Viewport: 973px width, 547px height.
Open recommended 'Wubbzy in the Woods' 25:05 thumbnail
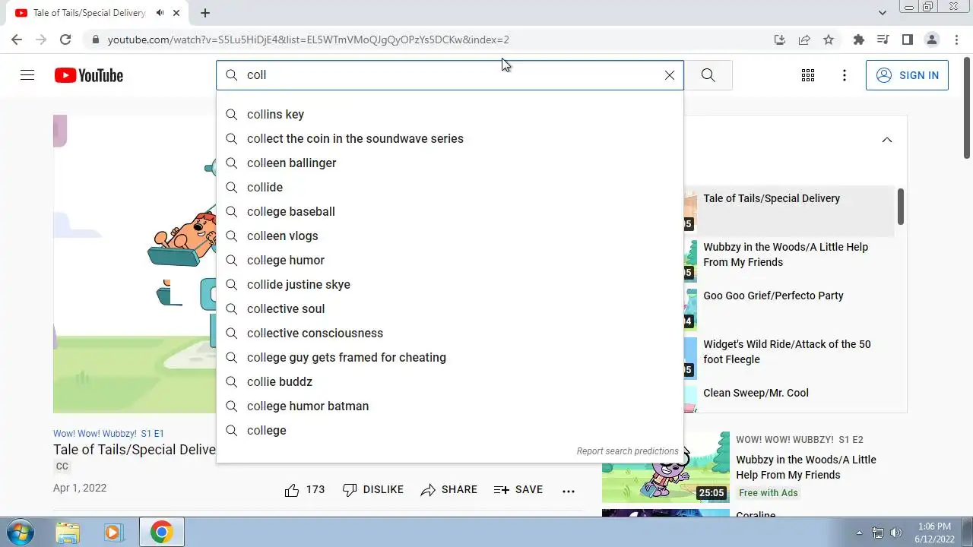click(x=666, y=467)
